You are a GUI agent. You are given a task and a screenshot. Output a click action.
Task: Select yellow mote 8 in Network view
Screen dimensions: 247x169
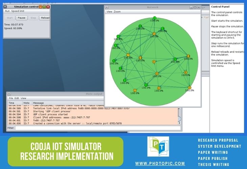pos(185,72)
